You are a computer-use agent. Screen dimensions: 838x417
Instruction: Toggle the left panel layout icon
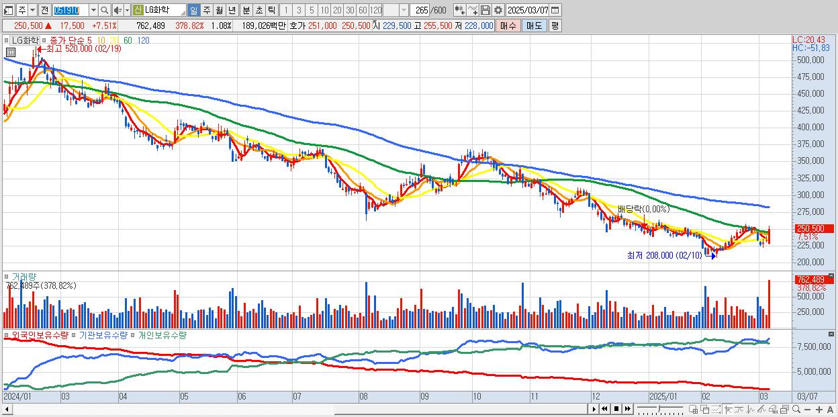[9, 10]
